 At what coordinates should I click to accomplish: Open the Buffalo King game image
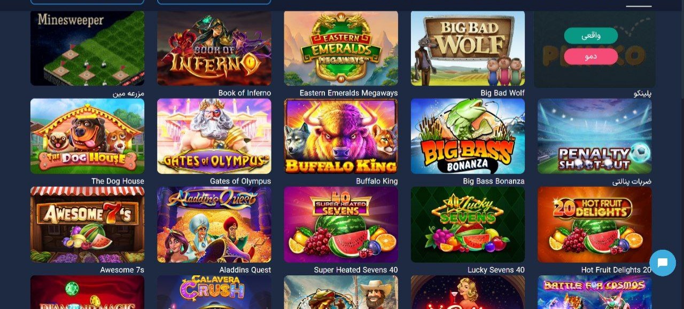pos(341,136)
